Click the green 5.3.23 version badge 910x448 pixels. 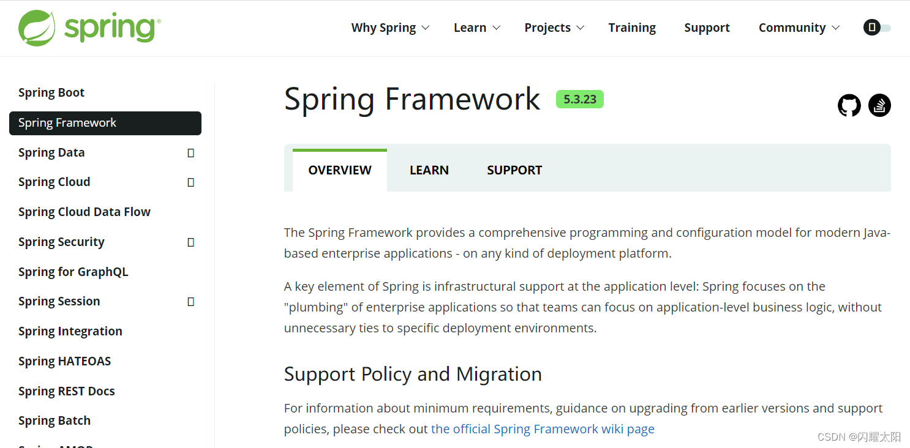coord(579,99)
